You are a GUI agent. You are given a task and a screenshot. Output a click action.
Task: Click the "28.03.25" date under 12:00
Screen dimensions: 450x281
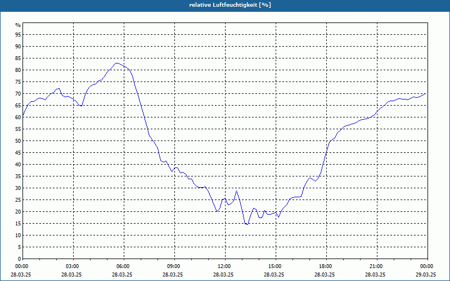[x=223, y=275]
